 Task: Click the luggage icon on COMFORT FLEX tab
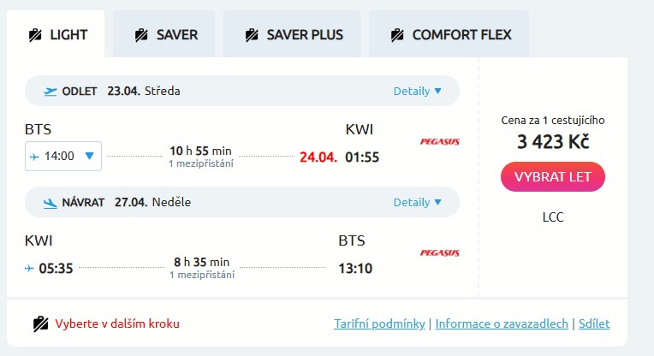tap(397, 35)
